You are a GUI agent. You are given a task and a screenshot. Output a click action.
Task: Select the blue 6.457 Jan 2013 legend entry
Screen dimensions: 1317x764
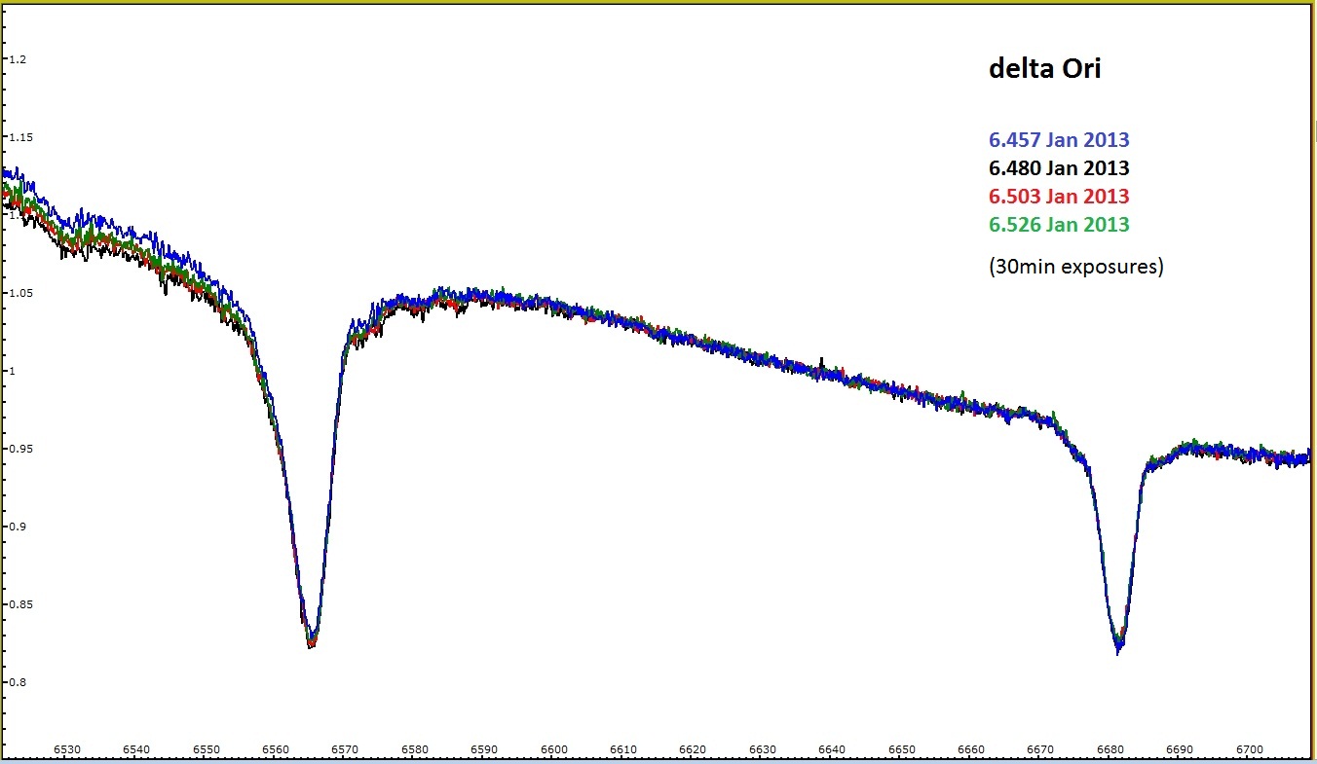pyautogui.click(x=1058, y=140)
